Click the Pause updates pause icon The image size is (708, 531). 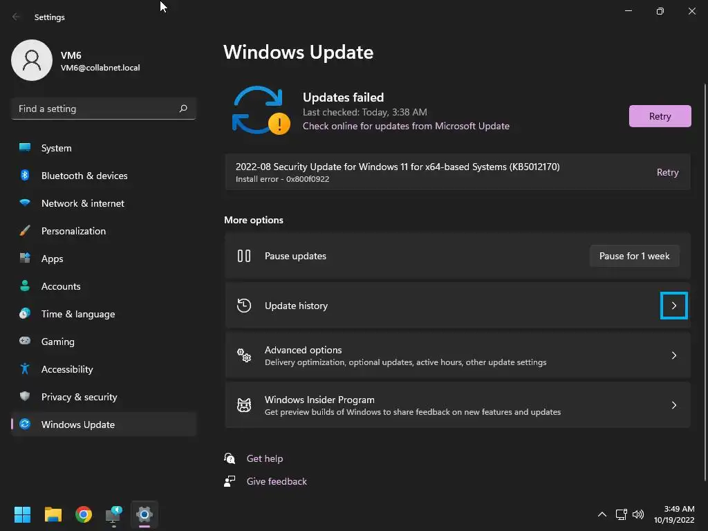click(244, 256)
